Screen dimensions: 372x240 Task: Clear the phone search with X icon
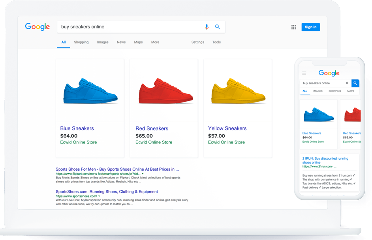point(347,83)
